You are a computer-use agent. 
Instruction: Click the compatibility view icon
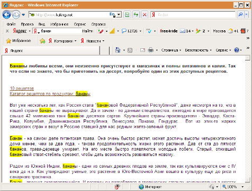[127, 15]
